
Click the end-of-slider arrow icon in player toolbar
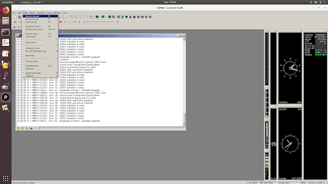pyautogui.click(x=117, y=22)
